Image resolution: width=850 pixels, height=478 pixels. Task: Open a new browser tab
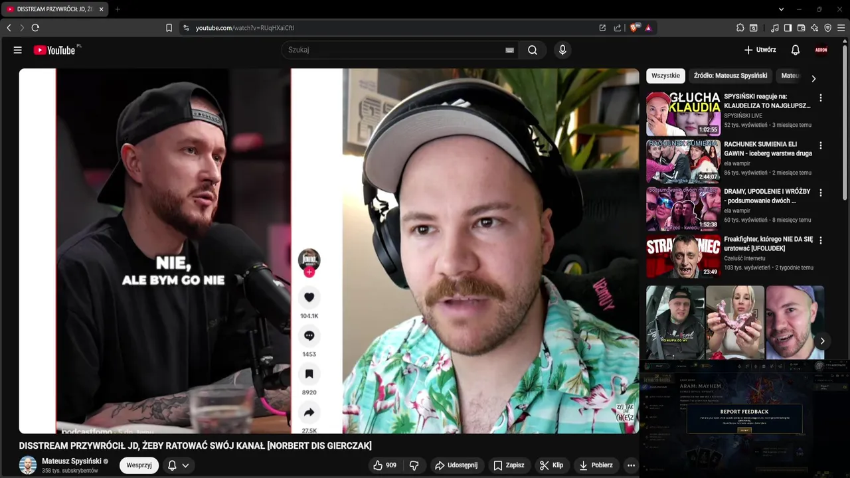118,9
